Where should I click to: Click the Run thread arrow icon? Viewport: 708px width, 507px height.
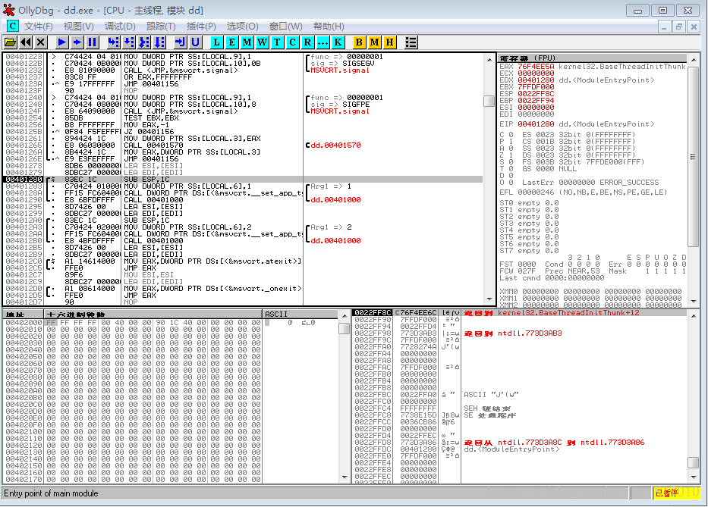pyautogui.click(x=77, y=42)
